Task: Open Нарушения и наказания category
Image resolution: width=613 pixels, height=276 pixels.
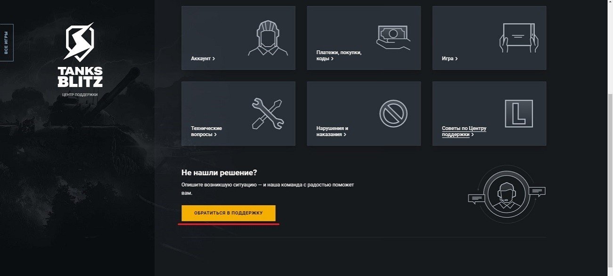Action: (x=332, y=131)
